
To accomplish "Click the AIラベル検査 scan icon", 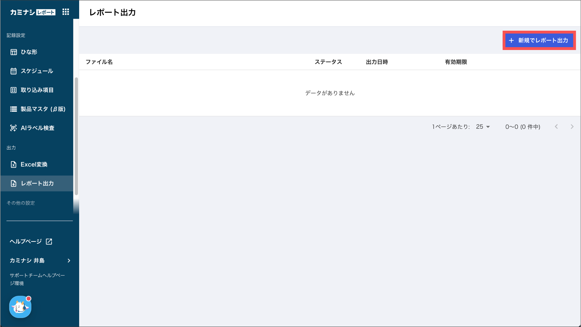I will [x=14, y=128].
